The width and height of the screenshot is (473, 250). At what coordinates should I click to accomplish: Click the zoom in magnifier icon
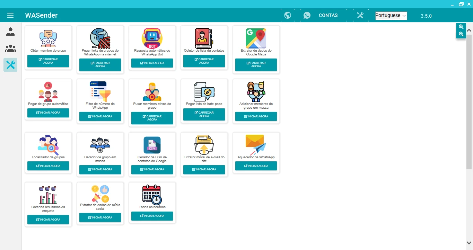[461, 27]
